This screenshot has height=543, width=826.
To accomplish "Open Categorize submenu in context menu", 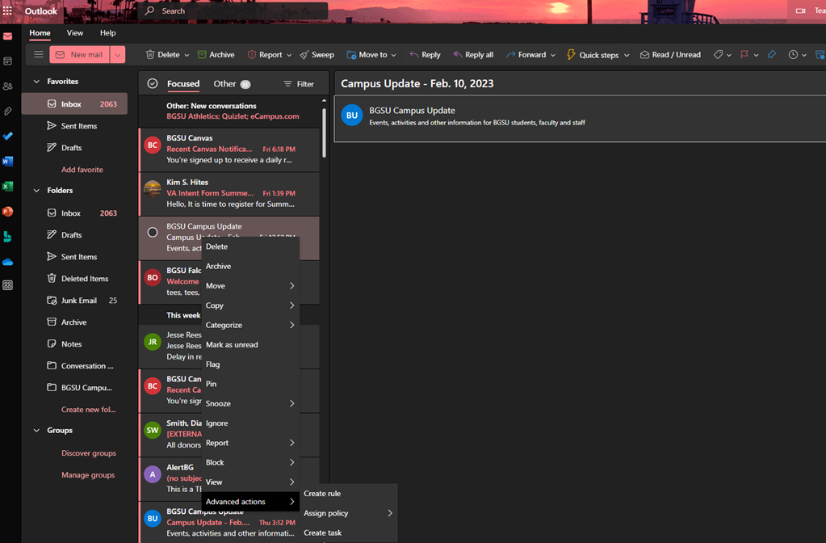I will coord(250,326).
